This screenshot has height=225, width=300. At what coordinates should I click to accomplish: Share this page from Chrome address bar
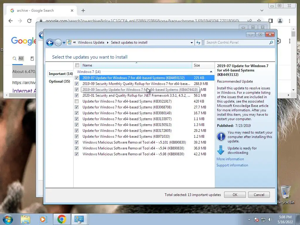click(x=250, y=21)
